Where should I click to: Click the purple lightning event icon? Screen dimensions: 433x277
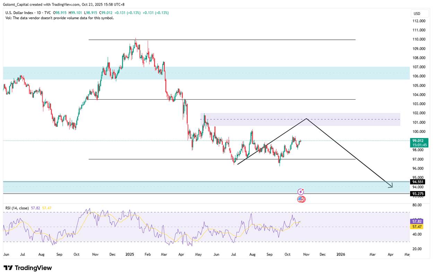[x=301, y=191]
